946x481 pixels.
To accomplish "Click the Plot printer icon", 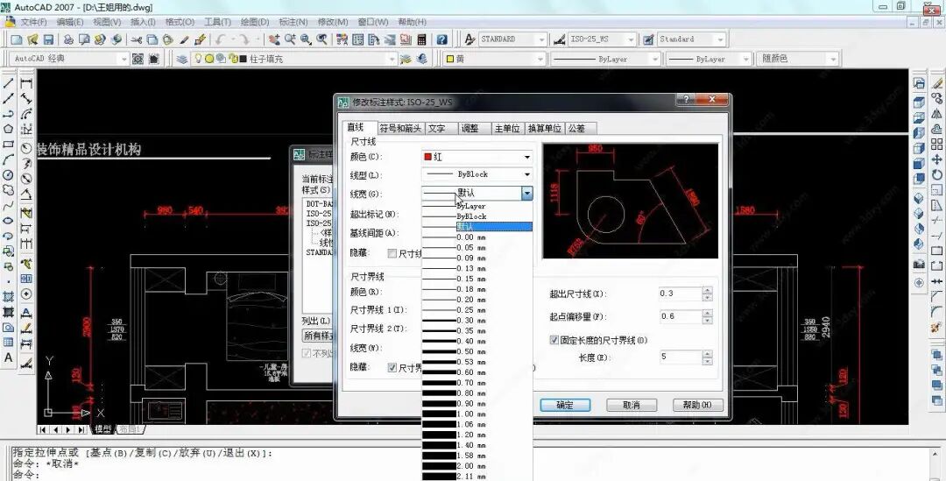I will coord(68,39).
